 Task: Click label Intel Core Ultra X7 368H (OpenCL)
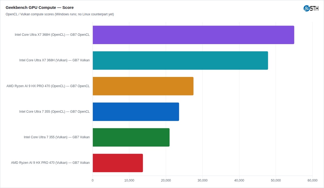point(52,35)
